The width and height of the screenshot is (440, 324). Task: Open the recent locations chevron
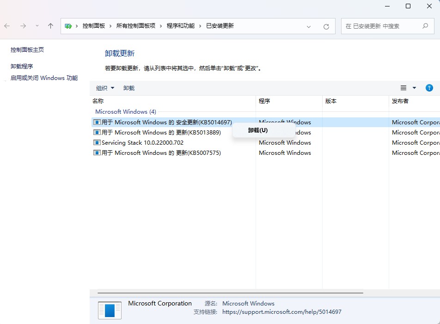pyautogui.click(x=37, y=26)
